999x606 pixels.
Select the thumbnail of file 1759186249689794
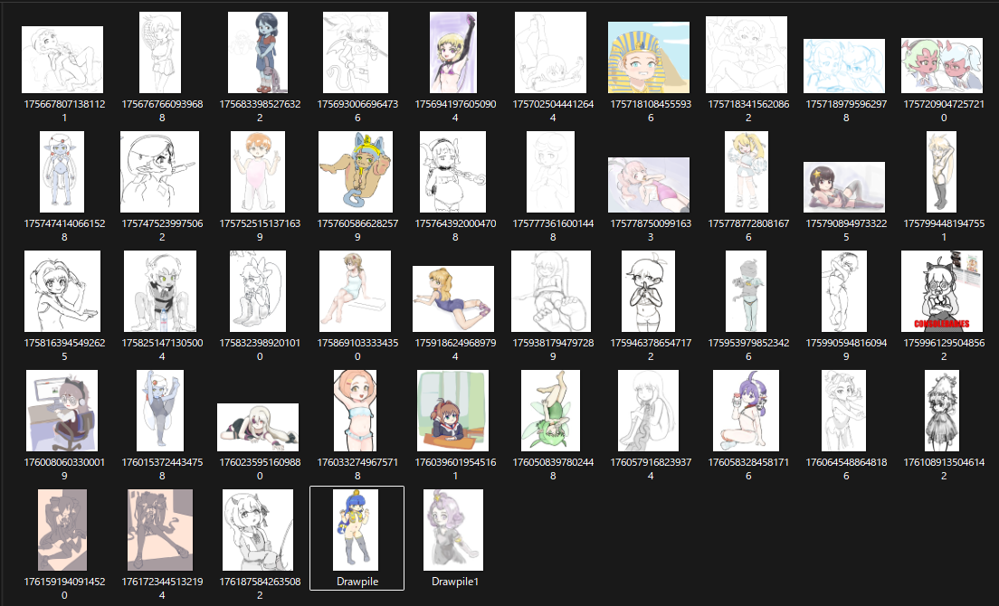tap(453, 299)
